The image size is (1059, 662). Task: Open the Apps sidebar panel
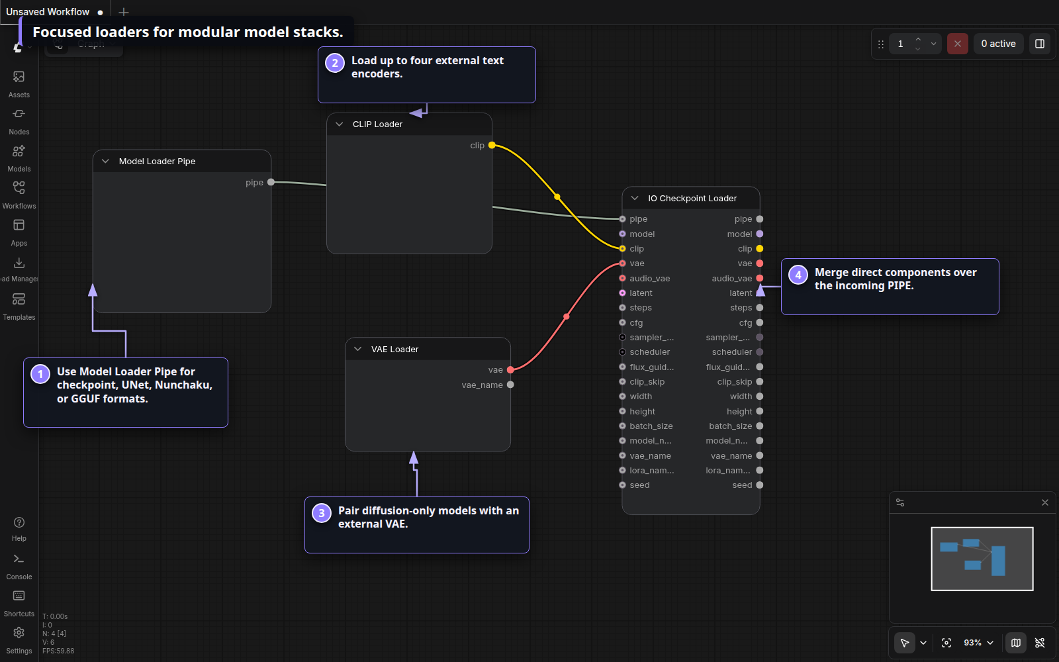pyautogui.click(x=19, y=233)
